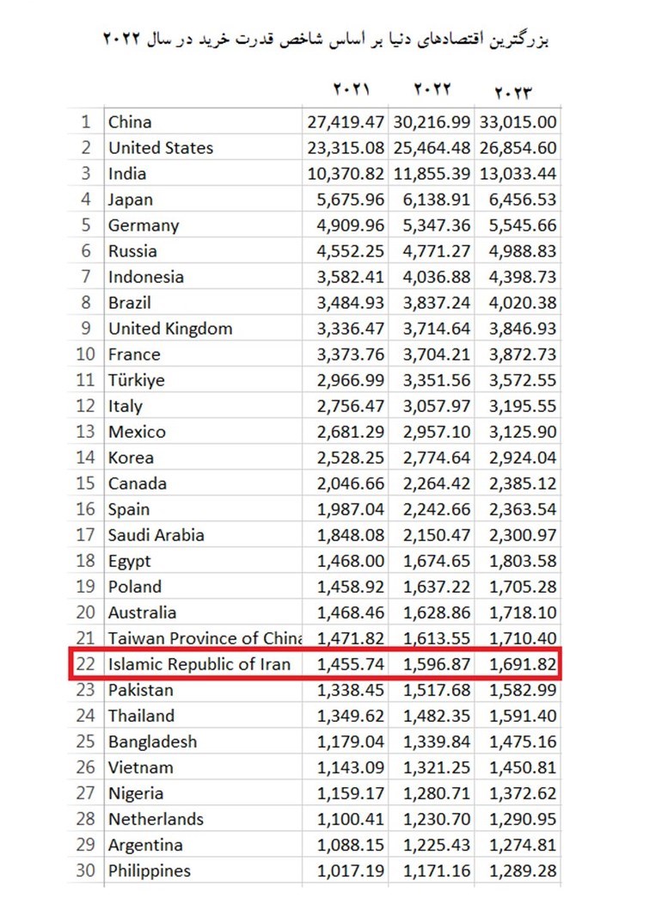Image resolution: width=668 pixels, height=905 pixels.
Task: Select row number 22
Action: [x=85, y=664]
